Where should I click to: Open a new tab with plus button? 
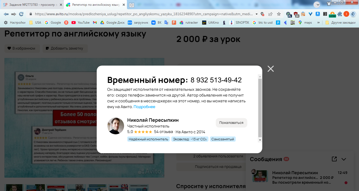pos(131,5)
